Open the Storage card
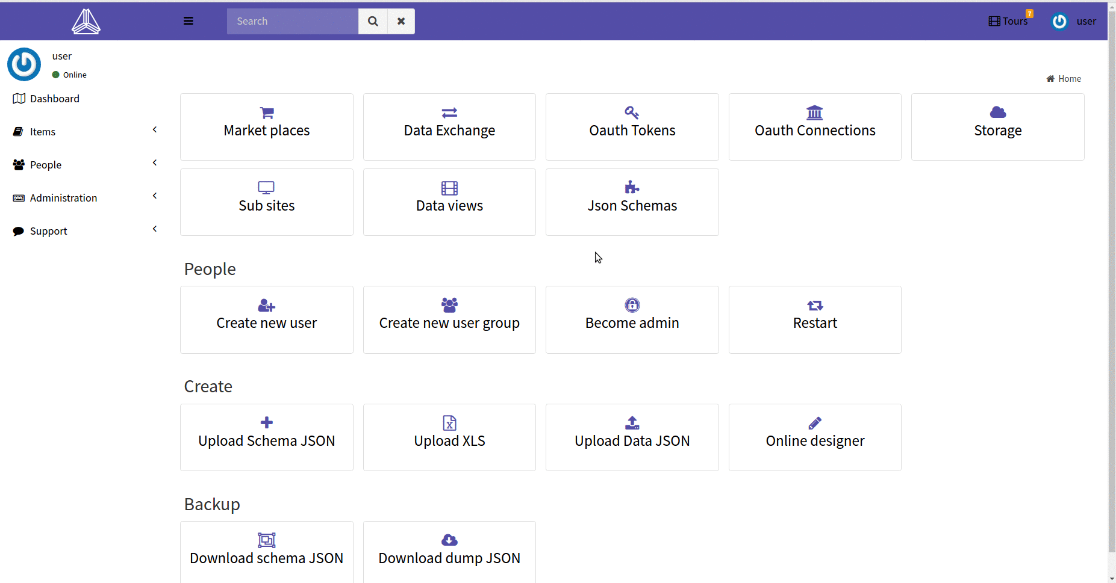This screenshot has width=1116, height=583. point(998,127)
